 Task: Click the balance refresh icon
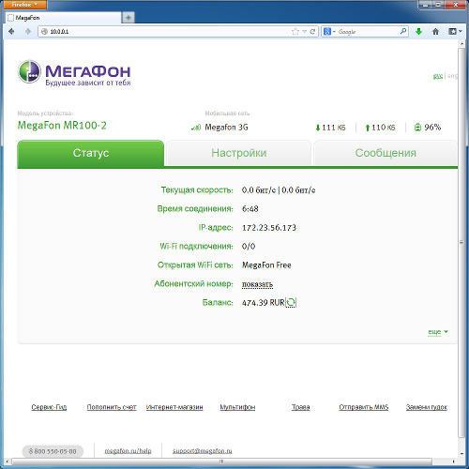click(291, 302)
